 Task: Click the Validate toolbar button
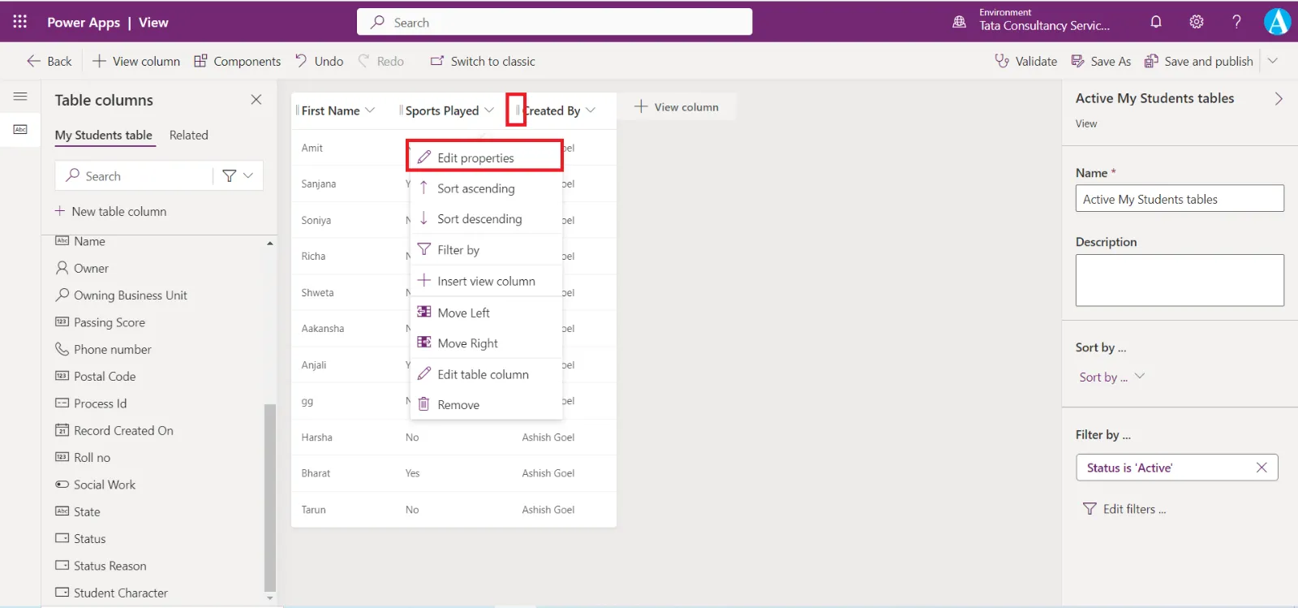(x=1026, y=61)
